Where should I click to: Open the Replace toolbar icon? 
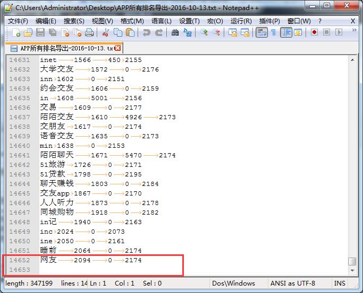point(187,32)
